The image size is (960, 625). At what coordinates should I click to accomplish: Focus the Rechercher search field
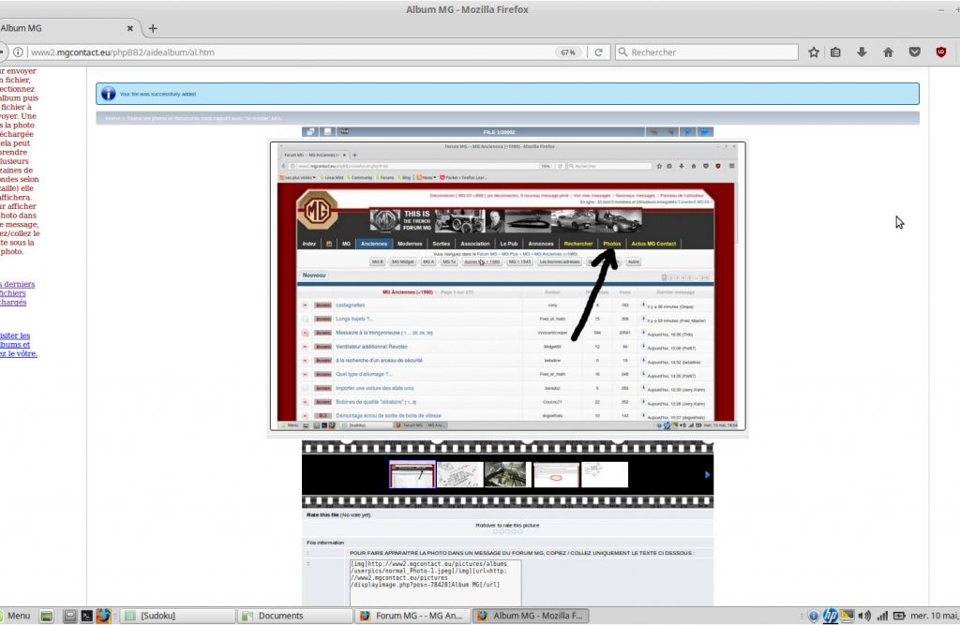click(707, 52)
